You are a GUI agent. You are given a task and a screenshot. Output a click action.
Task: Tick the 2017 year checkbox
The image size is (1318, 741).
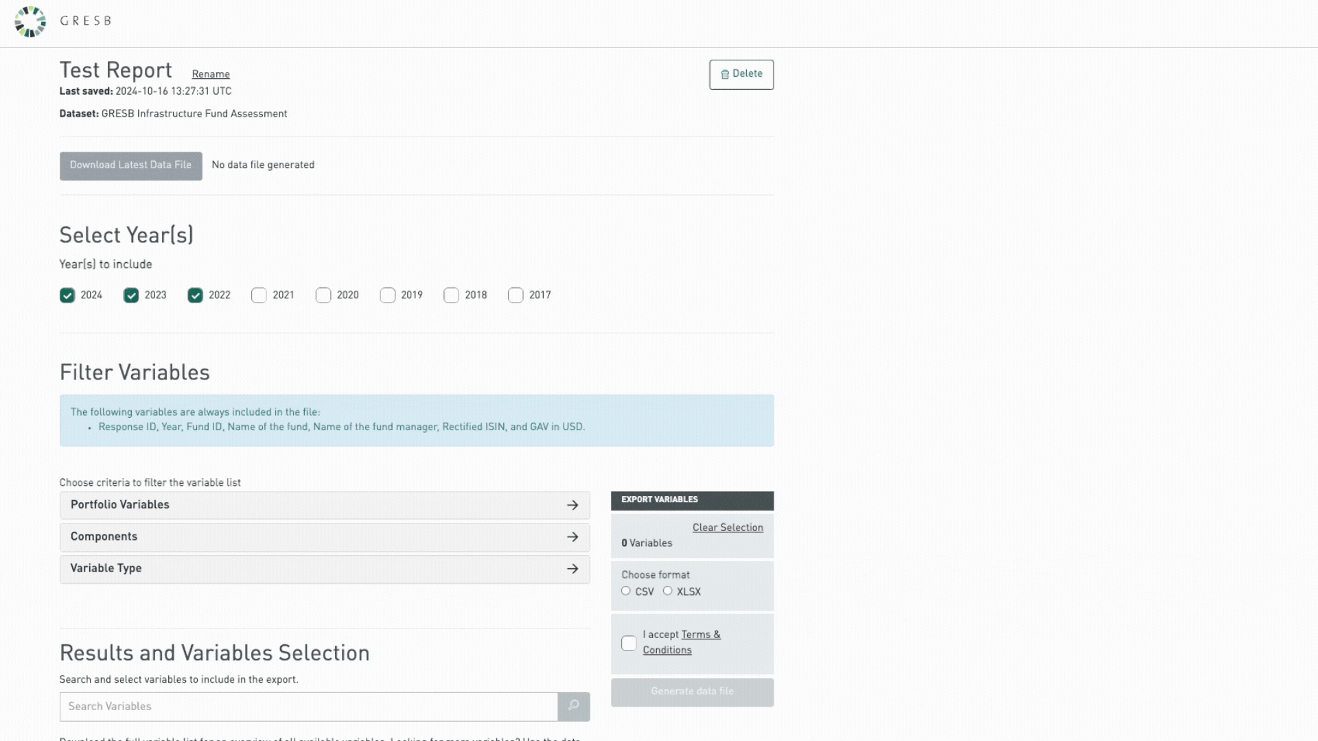tap(516, 295)
